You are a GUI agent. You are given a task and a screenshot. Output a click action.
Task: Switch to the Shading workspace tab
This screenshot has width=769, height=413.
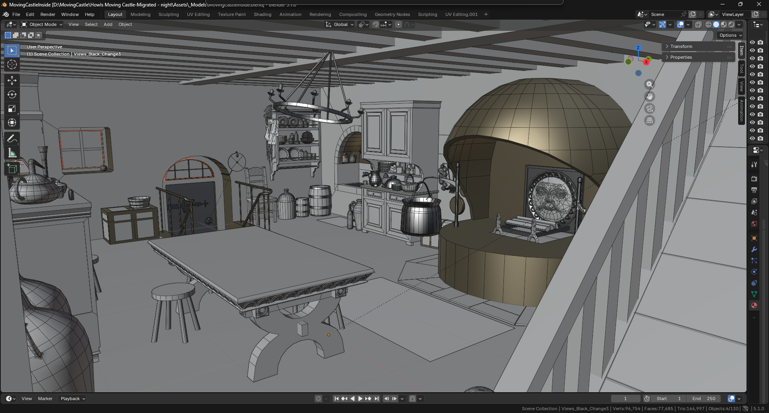tap(263, 14)
